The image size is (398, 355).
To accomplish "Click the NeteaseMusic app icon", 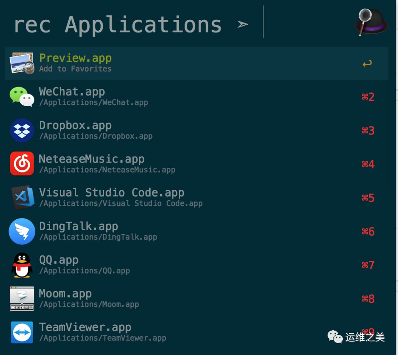I will coord(22,164).
